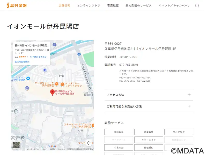
Task: Click ギターエイド service button
Action: pos(149,140)
